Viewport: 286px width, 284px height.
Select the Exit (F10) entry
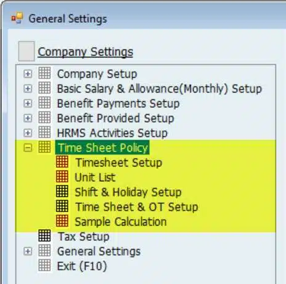[82, 266]
